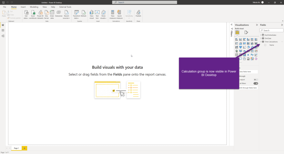Click the title bar Search box
The image size is (284, 154).
point(144,2)
